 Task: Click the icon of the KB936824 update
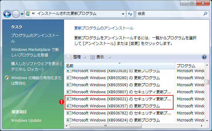pyautogui.click(x=69, y=120)
